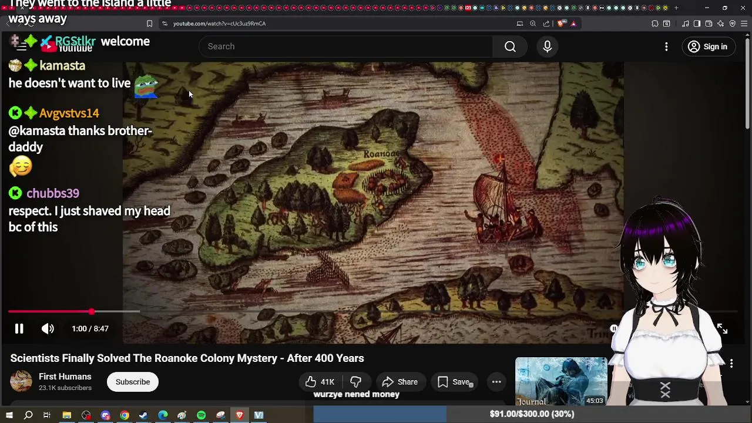Click the 1:00 / 8:47 time display
Screen dimensions: 752x423
point(90,329)
